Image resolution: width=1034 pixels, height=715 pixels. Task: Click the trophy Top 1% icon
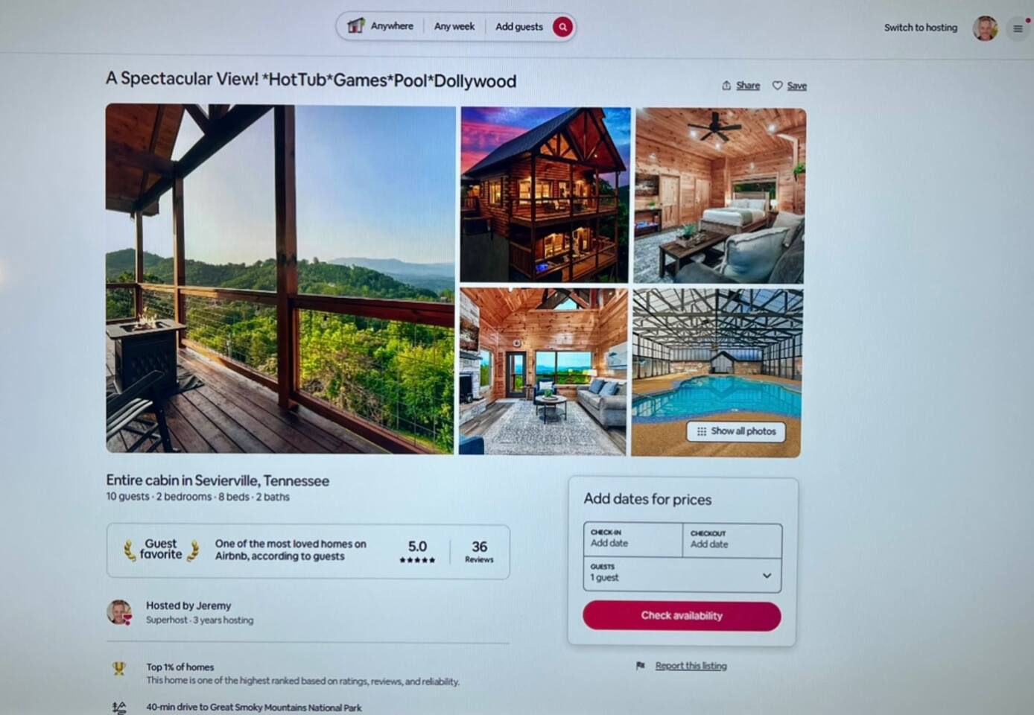[x=119, y=668]
